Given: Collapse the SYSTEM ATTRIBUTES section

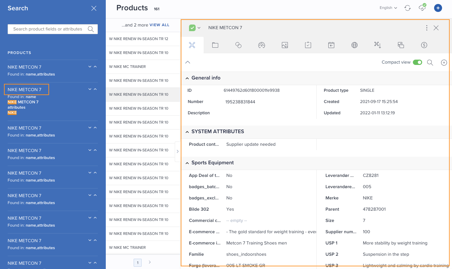Looking at the screenshot, I should pos(187,132).
